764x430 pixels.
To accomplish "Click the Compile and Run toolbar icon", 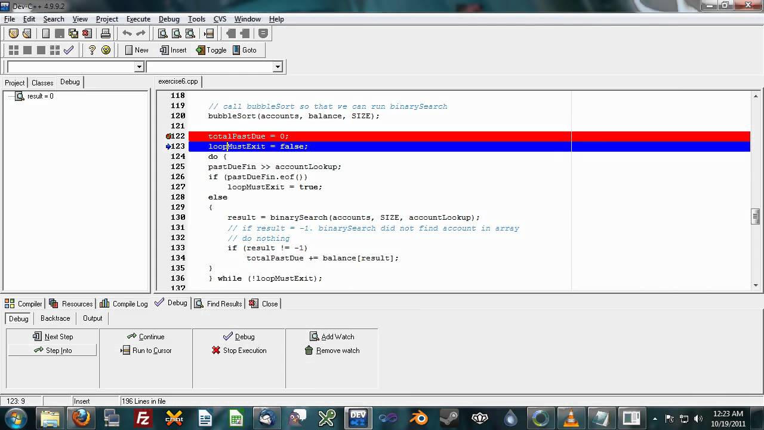I will pyautogui.click(x=41, y=50).
